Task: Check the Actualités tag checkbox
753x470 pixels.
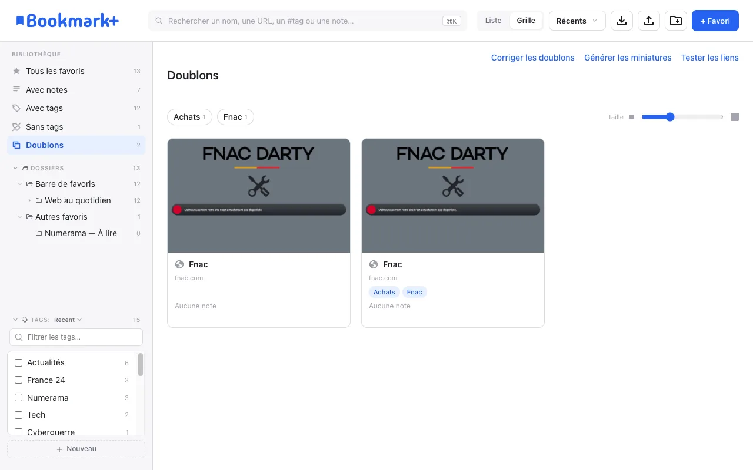Action: pos(18,363)
